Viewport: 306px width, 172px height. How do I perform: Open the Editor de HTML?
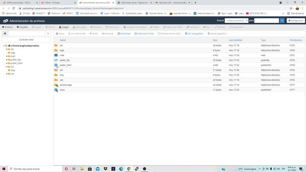pyautogui.click(x=173, y=27)
